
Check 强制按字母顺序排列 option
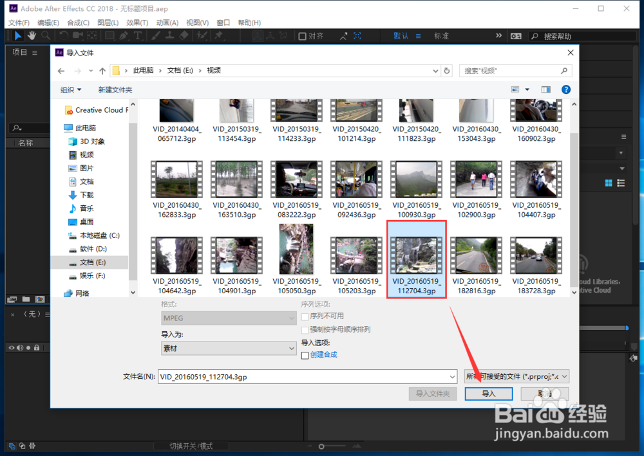click(306, 330)
